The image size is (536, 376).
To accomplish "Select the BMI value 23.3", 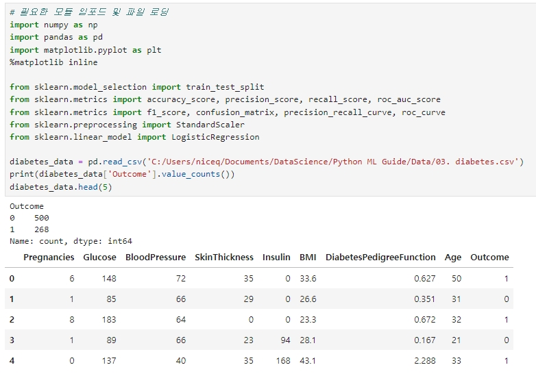I will (x=308, y=320).
